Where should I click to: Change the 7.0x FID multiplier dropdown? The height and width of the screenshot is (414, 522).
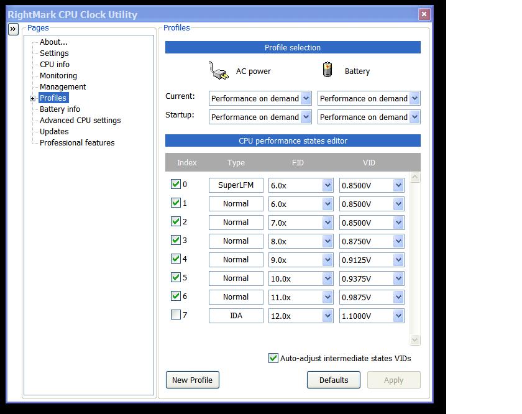(x=327, y=223)
